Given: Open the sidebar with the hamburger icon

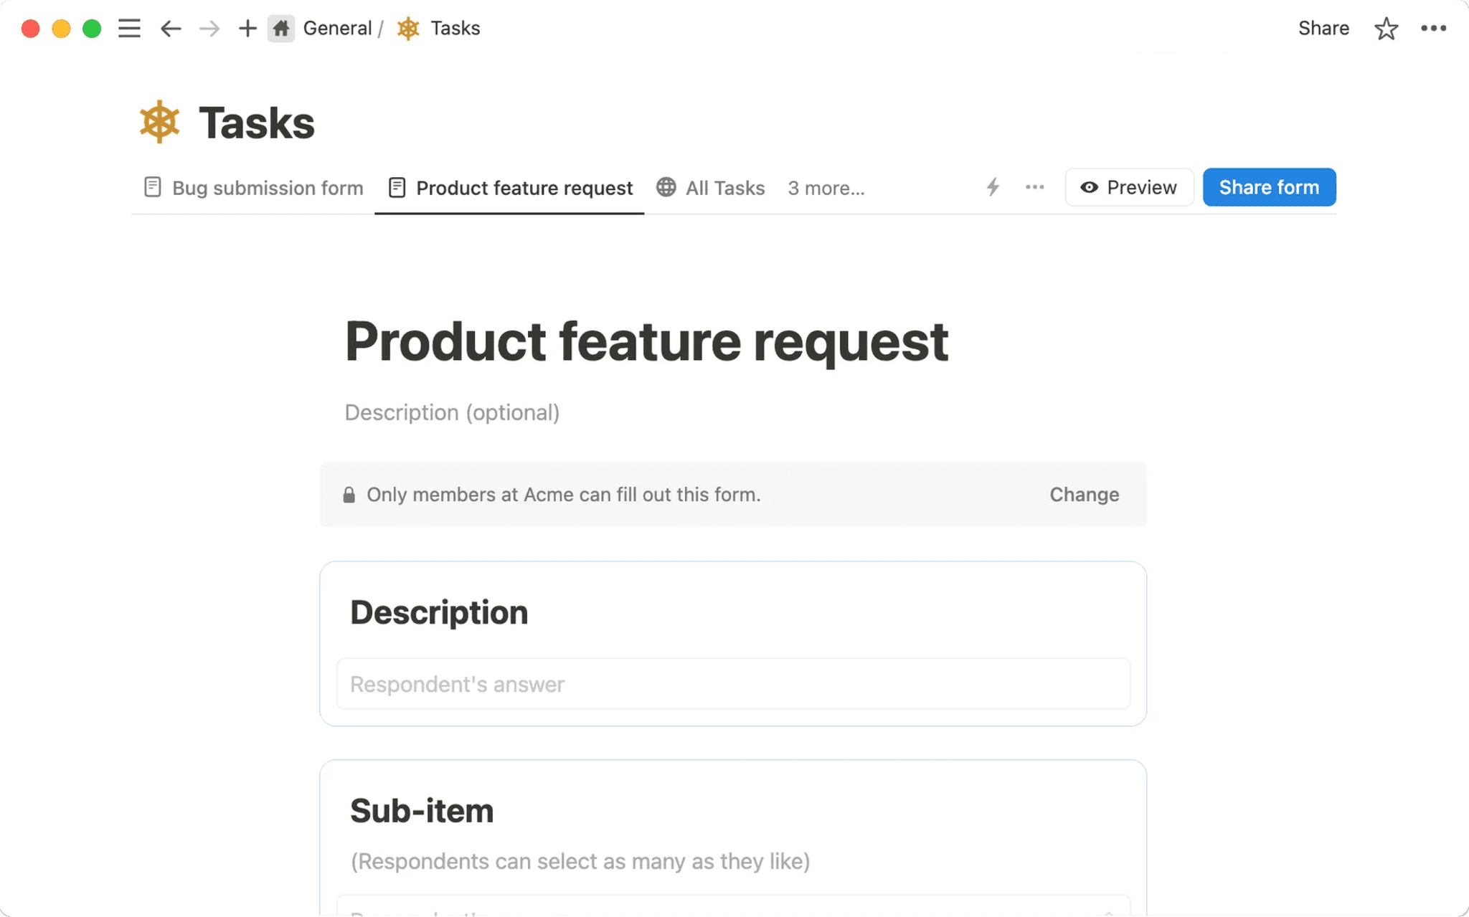Looking at the screenshot, I should coord(129,28).
